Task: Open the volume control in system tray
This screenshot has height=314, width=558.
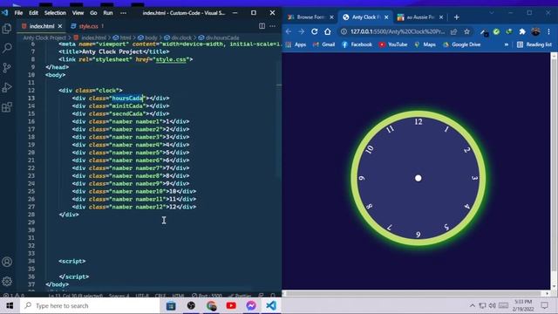Action: click(493, 305)
